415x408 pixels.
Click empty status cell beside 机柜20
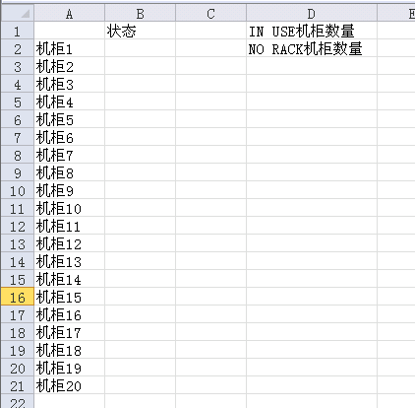click(140, 385)
